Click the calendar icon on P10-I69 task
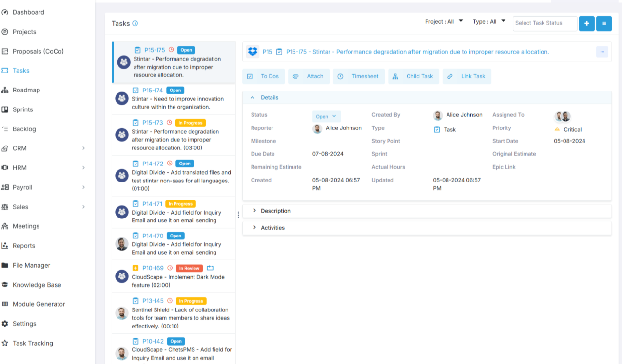Screen dimensions: 622x364 (x=210, y=268)
